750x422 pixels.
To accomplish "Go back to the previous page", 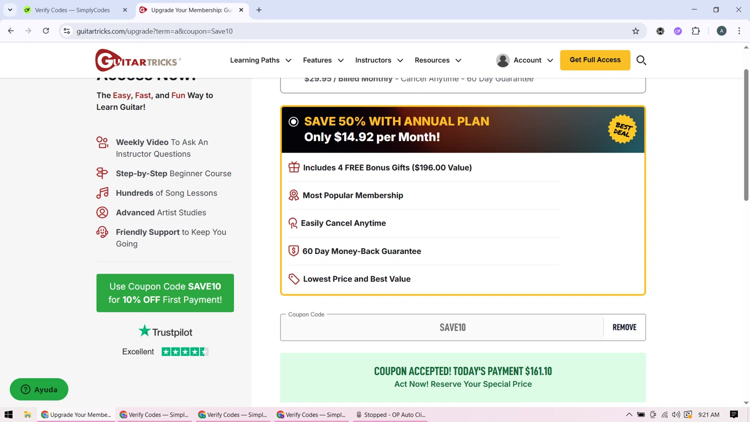I will (x=11, y=31).
